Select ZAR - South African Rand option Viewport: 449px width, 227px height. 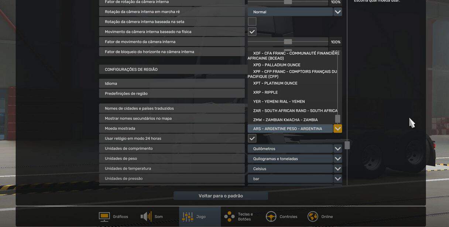[x=295, y=111]
